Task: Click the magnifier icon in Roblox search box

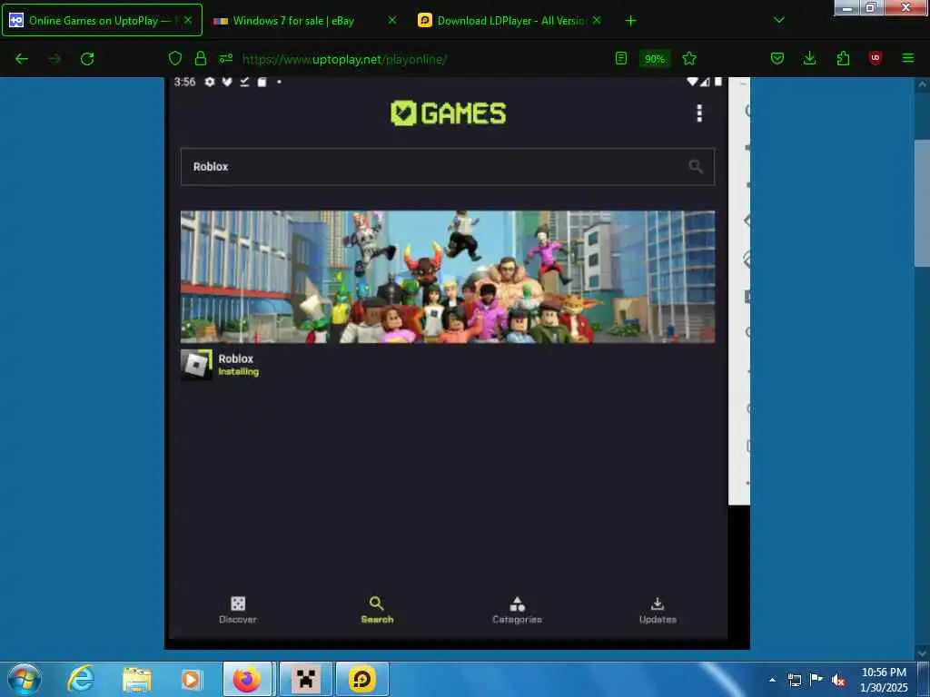Action: click(696, 167)
